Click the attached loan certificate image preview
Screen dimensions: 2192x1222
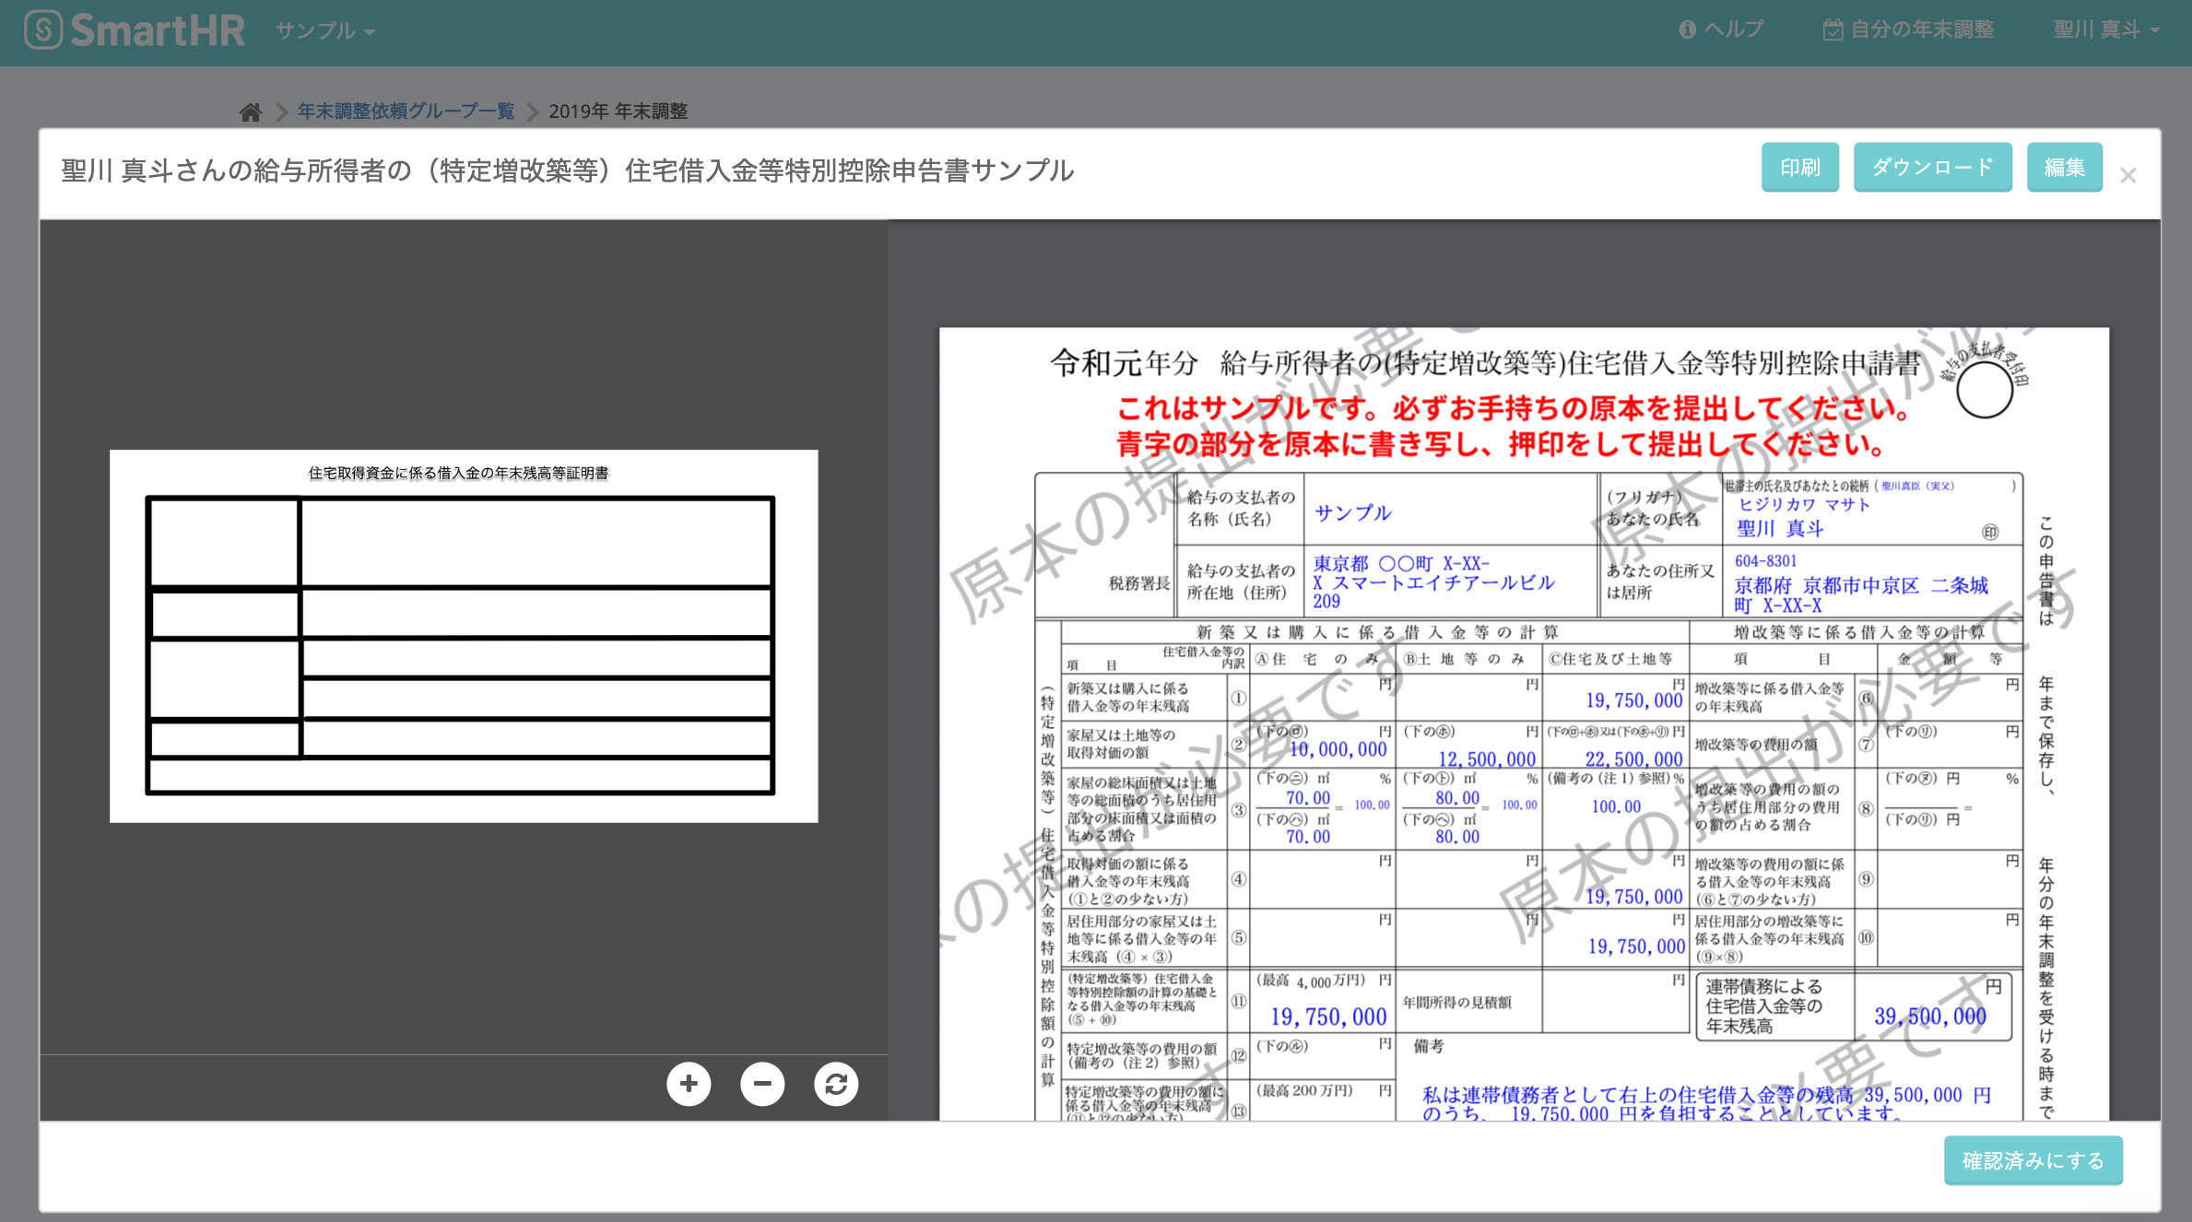(x=463, y=636)
